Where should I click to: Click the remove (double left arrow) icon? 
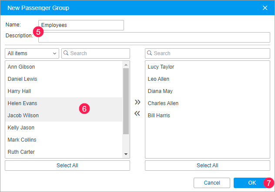[137, 113]
